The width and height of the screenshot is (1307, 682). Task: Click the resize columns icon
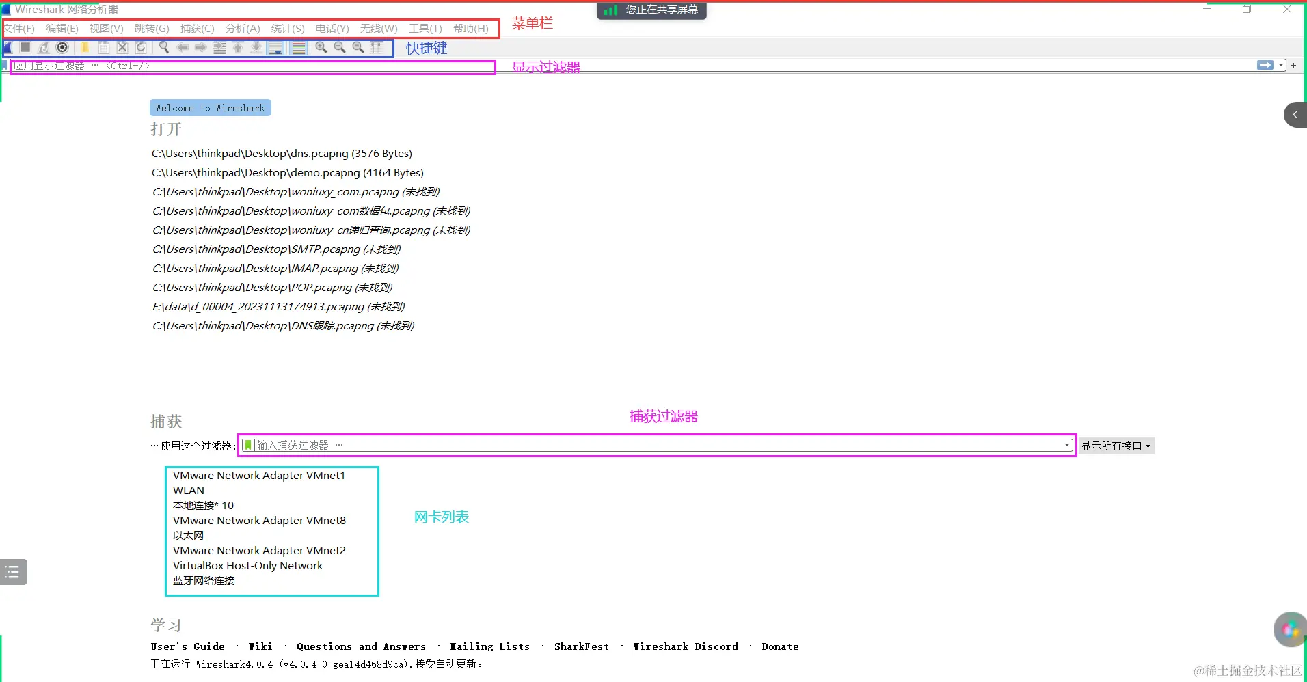(x=377, y=47)
